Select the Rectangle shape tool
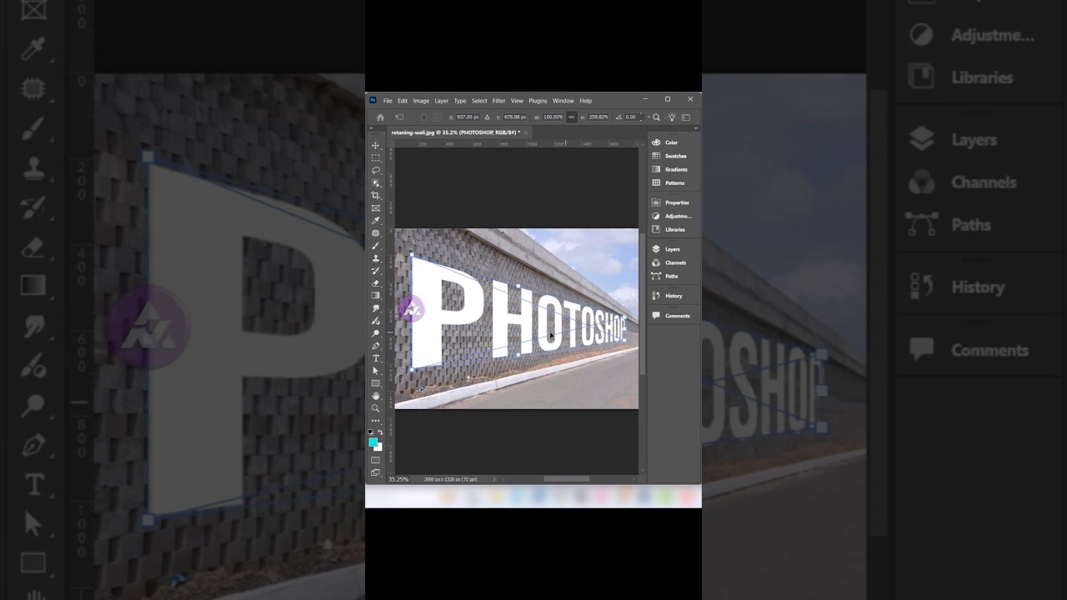1067x600 pixels. (376, 383)
